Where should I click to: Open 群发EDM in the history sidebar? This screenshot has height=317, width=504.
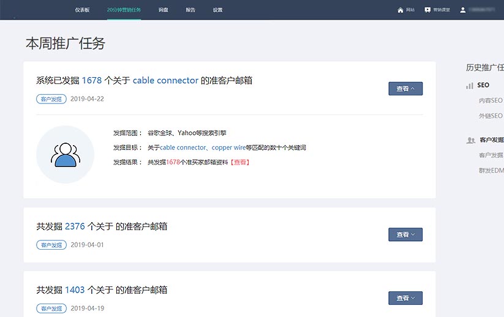(x=491, y=171)
